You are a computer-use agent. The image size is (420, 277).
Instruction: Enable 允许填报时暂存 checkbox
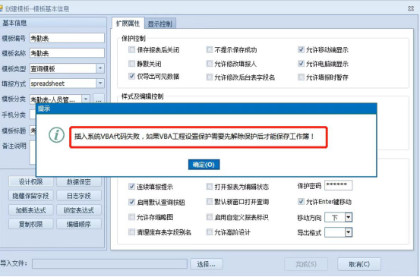click(301, 77)
